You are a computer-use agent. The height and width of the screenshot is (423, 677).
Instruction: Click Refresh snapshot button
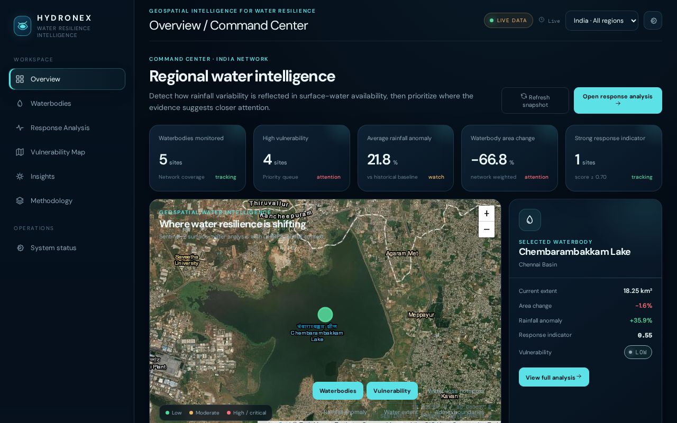(x=535, y=100)
